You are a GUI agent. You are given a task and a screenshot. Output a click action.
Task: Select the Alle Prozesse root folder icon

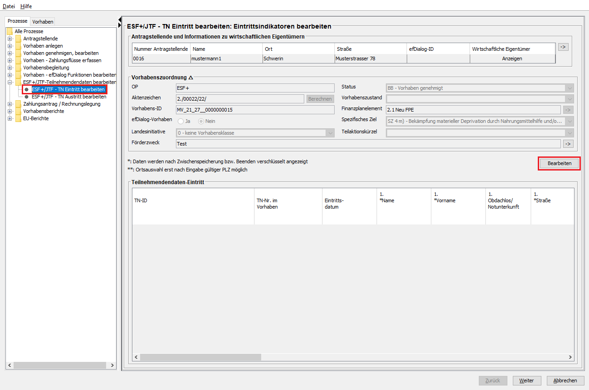click(10, 31)
